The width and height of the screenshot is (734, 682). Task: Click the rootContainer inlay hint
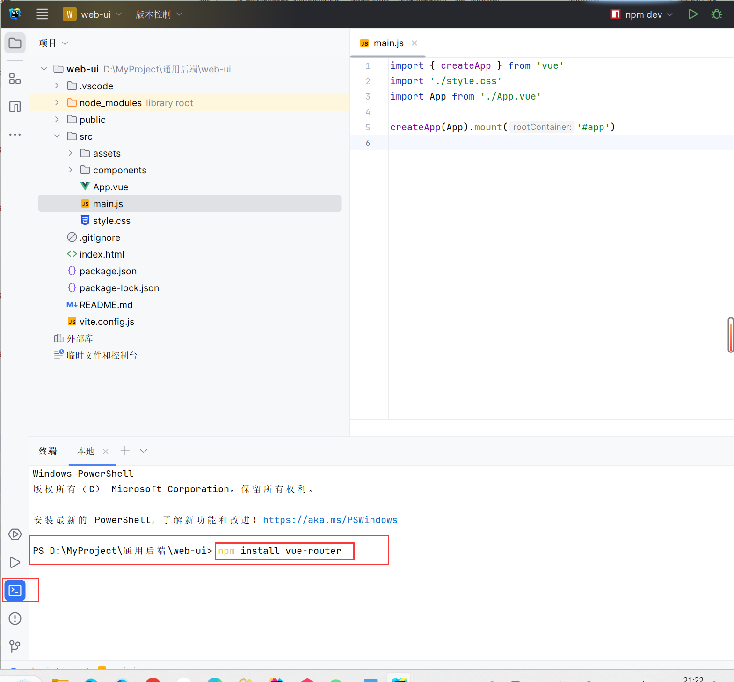pyautogui.click(x=542, y=127)
